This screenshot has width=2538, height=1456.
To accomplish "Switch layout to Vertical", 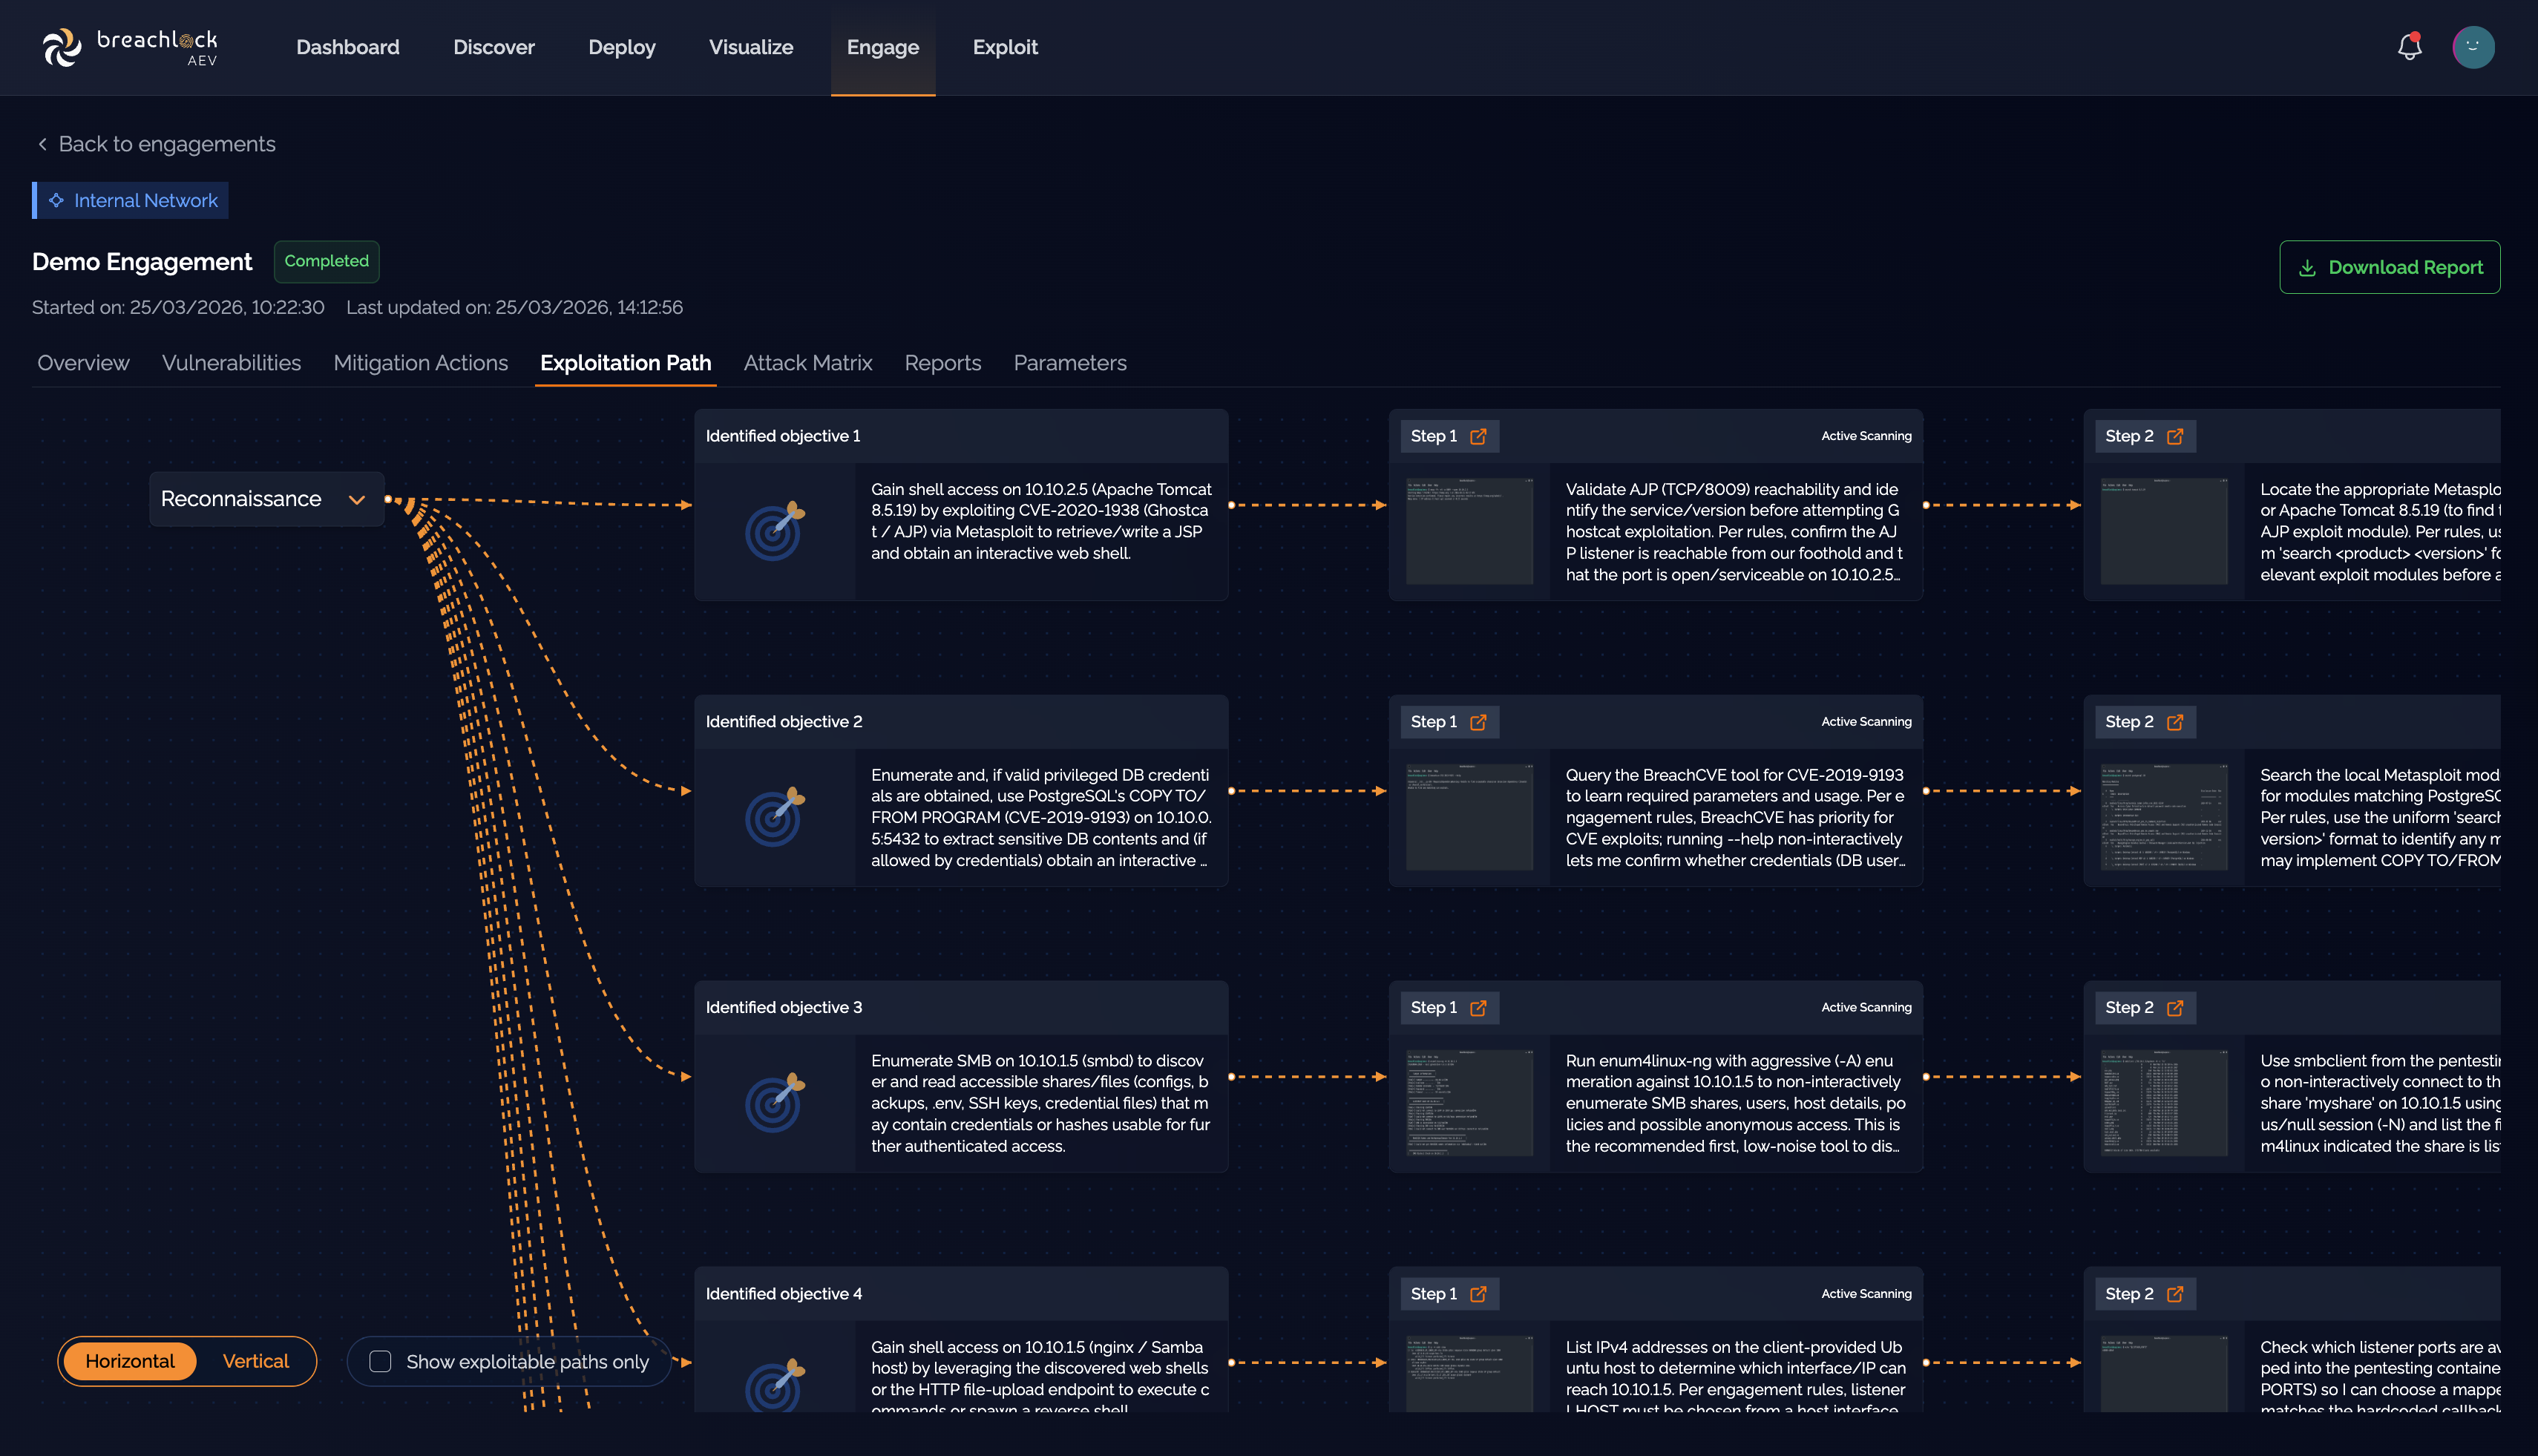I will (255, 1361).
